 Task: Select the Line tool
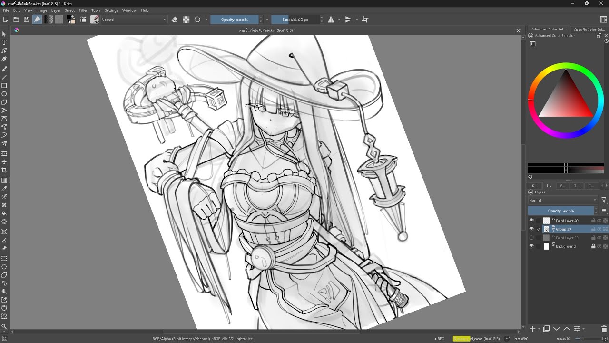4,77
